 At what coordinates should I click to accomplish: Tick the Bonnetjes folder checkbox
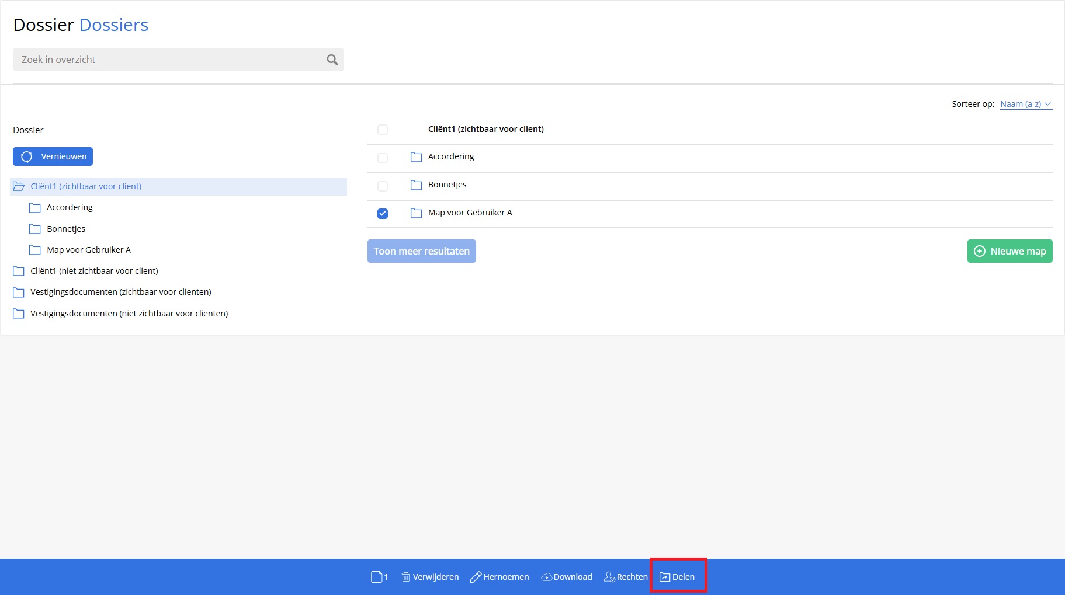tap(383, 186)
